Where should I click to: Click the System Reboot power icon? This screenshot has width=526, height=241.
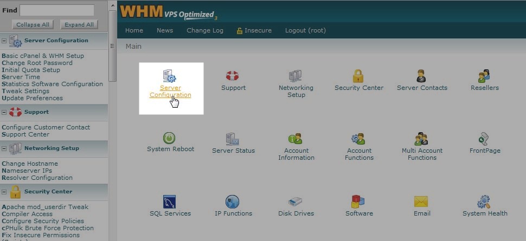pyautogui.click(x=169, y=138)
